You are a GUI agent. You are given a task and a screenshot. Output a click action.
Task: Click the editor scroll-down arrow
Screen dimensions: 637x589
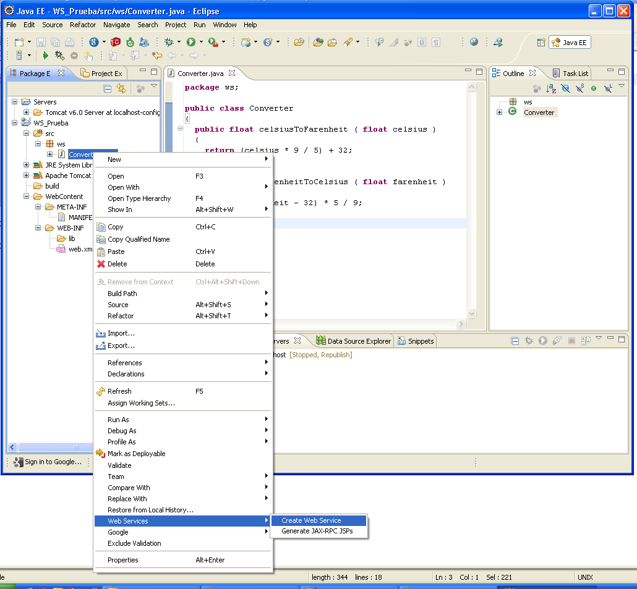point(472,313)
